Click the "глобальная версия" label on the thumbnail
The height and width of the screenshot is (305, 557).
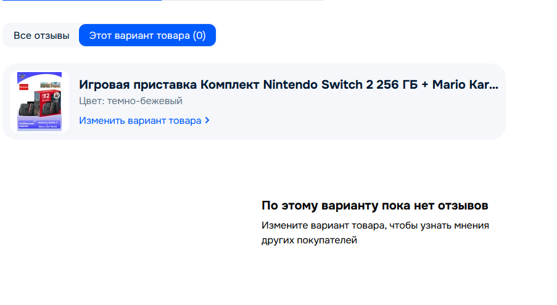click(26, 123)
